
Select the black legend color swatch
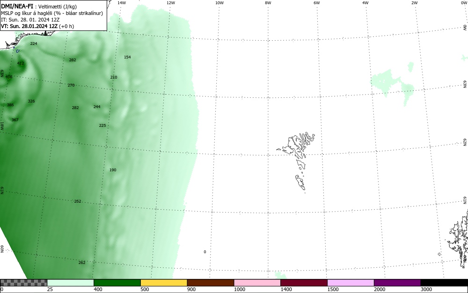click(x=444, y=283)
